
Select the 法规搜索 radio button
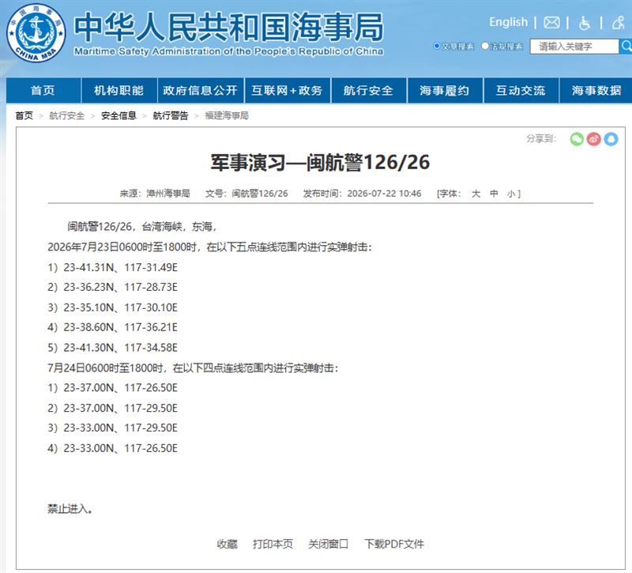pyautogui.click(x=485, y=46)
